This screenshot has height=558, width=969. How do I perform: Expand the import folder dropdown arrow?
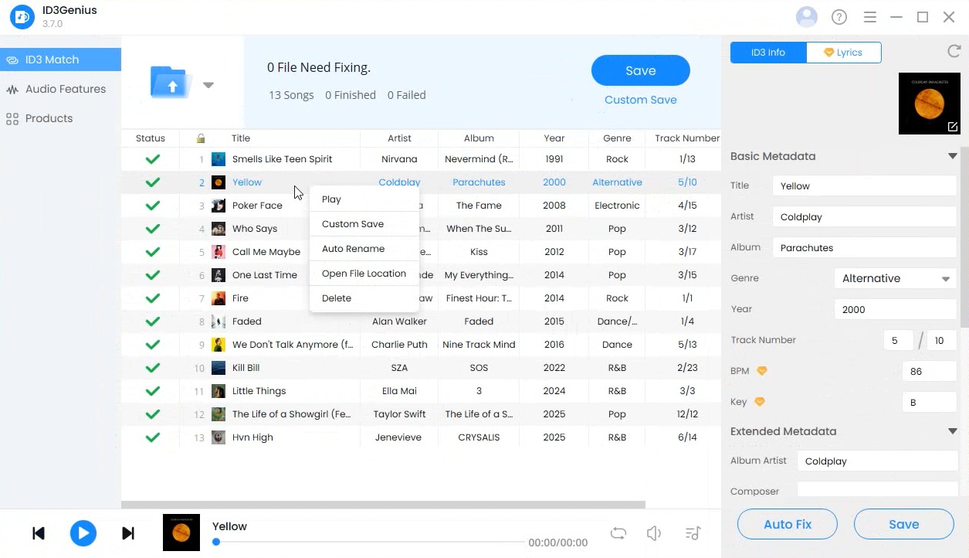coord(208,85)
